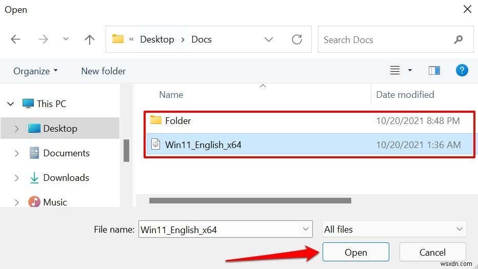Go forward with the right arrow

coord(43,39)
